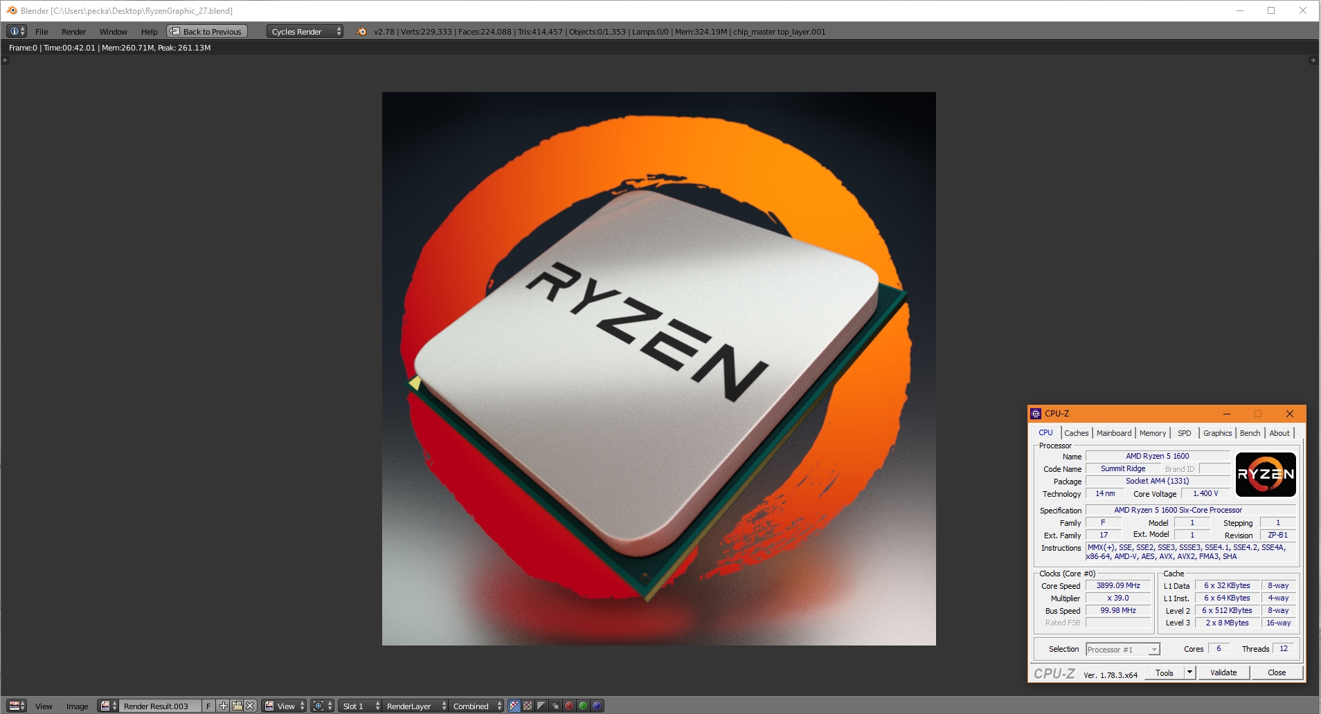Unlink the Render Result image with X icon
The width and height of the screenshot is (1321, 714).
(x=250, y=706)
